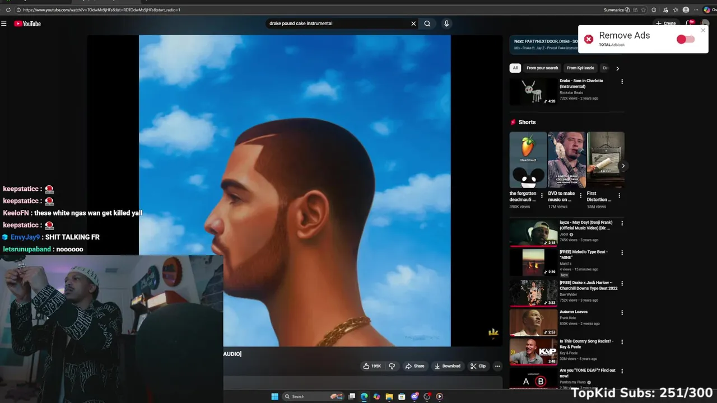717x403 pixels.
Task: Open Are you TONE DEAF thumbnail
Action: tap(534, 378)
